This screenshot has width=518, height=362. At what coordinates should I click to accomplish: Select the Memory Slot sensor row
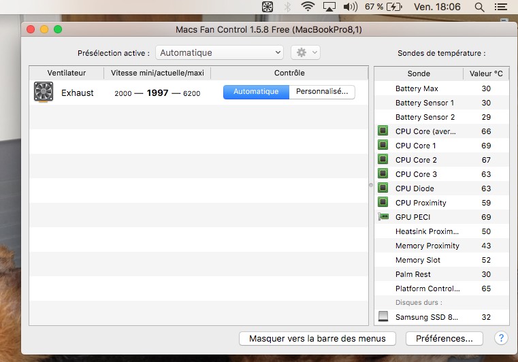coord(442,260)
